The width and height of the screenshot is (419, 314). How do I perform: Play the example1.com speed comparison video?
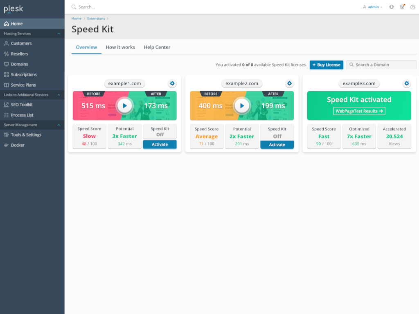[125, 106]
